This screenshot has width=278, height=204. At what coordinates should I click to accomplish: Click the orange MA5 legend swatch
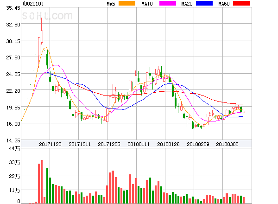pyautogui.click(x=127, y=3)
